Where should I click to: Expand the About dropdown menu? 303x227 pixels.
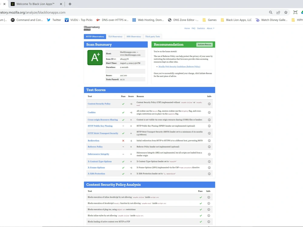point(211,28)
